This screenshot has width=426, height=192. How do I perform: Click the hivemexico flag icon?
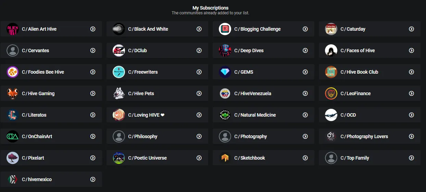[x=13, y=179]
